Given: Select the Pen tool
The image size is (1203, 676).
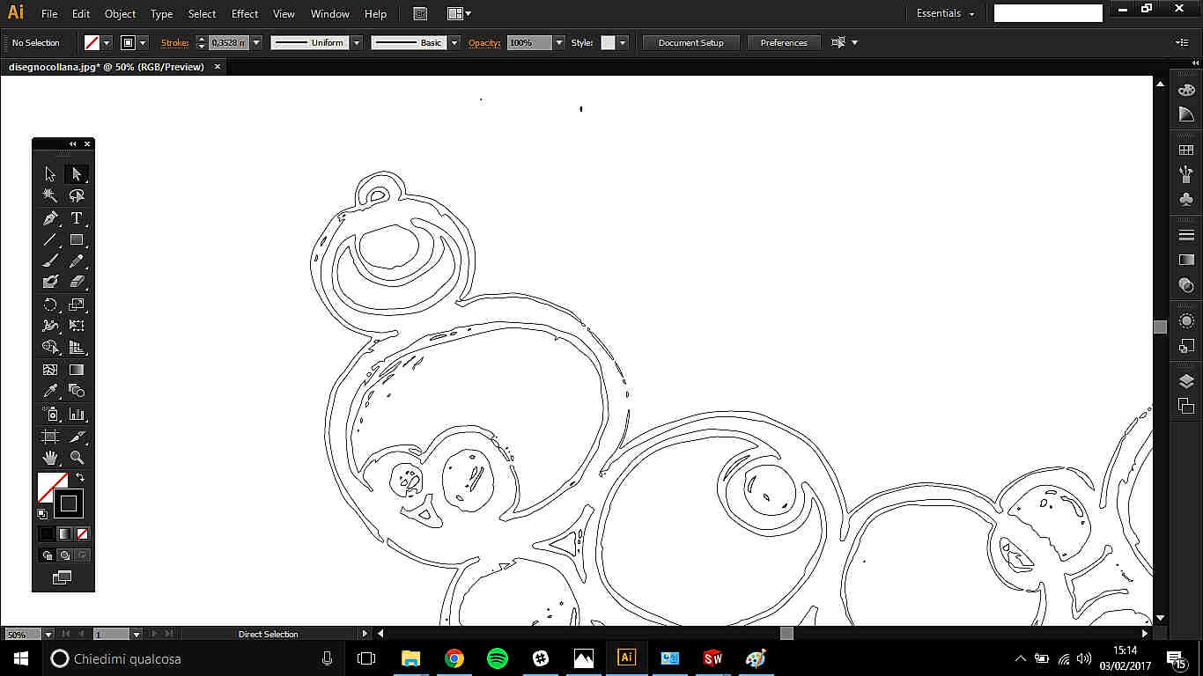Looking at the screenshot, I should (x=50, y=218).
